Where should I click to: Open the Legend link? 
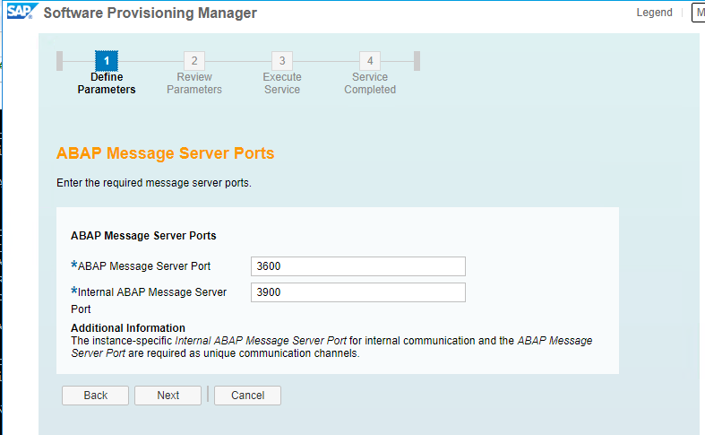(x=654, y=13)
